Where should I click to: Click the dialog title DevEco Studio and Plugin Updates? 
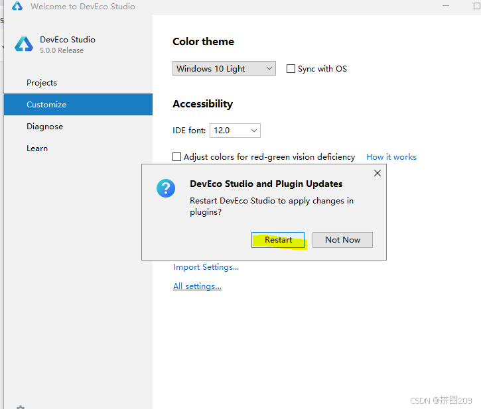266,184
